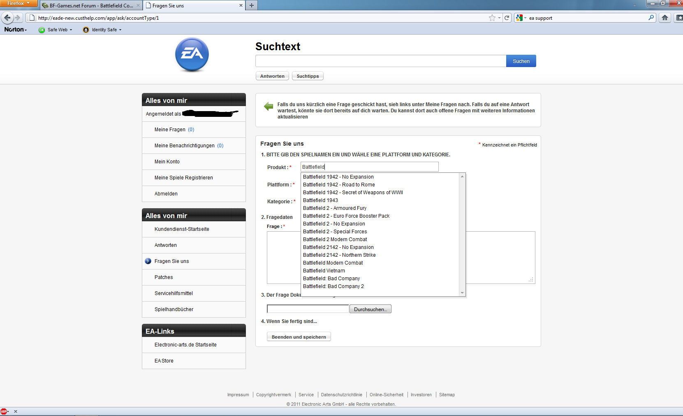
Task: Open Impressum footer link
Action: point(238,395)
